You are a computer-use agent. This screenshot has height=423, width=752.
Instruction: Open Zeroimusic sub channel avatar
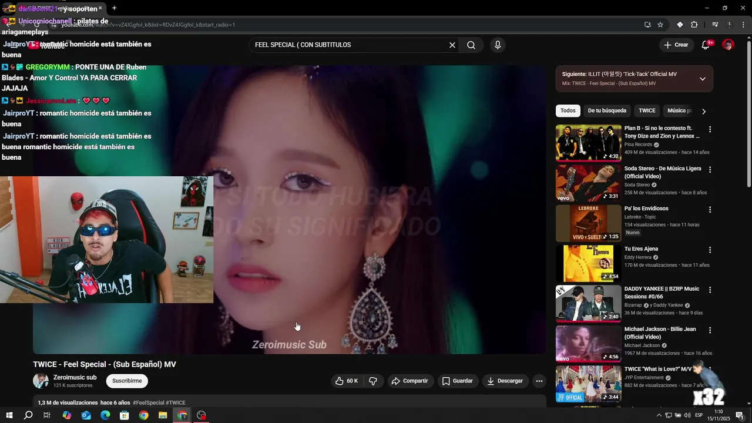click(41, 381)
